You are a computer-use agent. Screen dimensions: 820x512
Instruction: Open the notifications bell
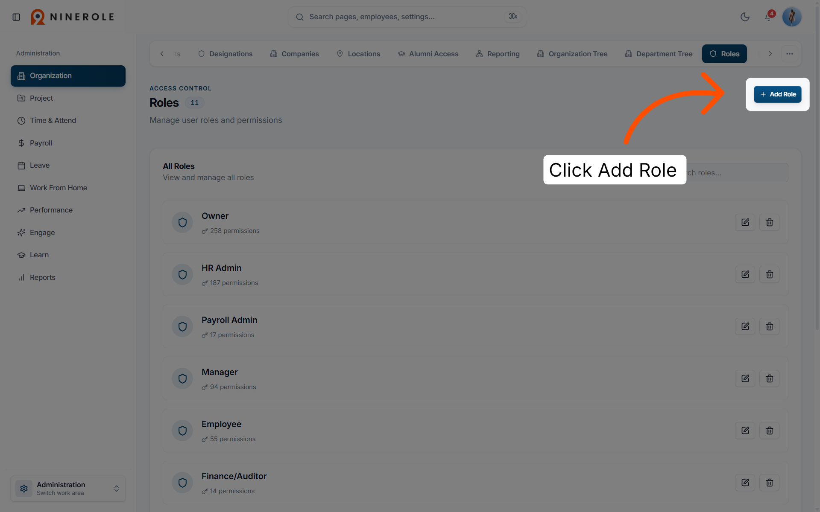pyautogui.click(x=768, y=17)
